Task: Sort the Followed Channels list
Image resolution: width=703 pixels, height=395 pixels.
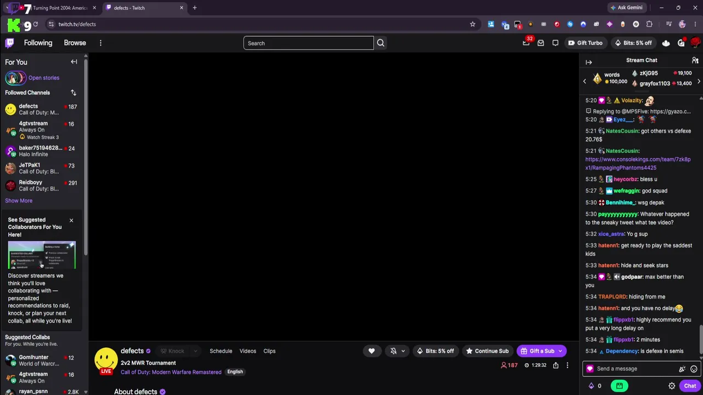Action: pos(74,93)
